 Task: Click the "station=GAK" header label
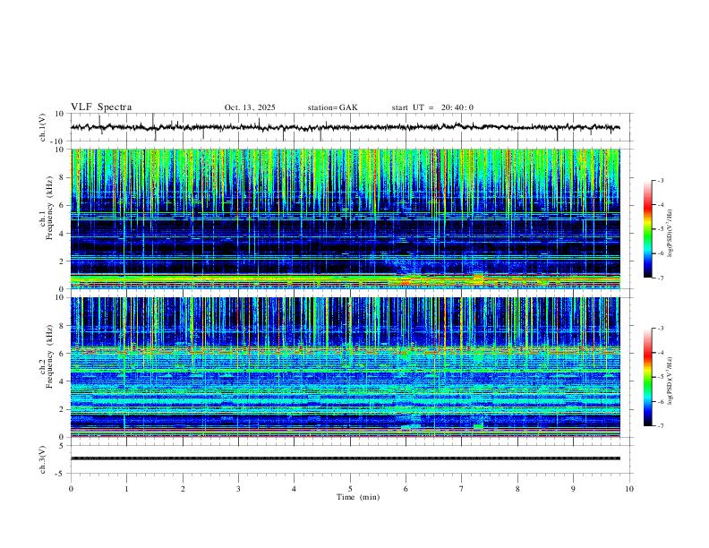[332, 107]
